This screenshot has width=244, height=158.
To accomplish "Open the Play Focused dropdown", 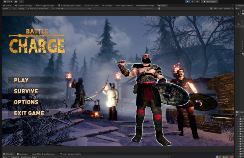I will [x=148, y=9].
